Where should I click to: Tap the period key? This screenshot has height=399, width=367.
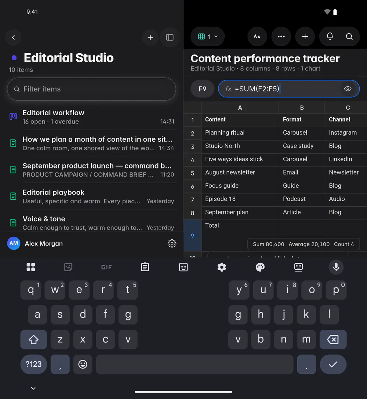(x=306, y=364)
